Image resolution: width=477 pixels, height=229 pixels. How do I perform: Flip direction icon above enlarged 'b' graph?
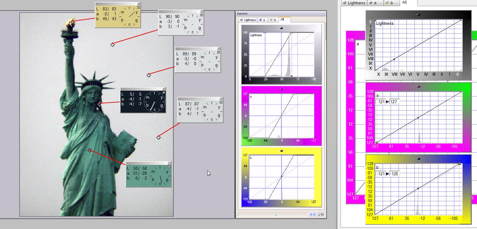(x=418, y=158)
